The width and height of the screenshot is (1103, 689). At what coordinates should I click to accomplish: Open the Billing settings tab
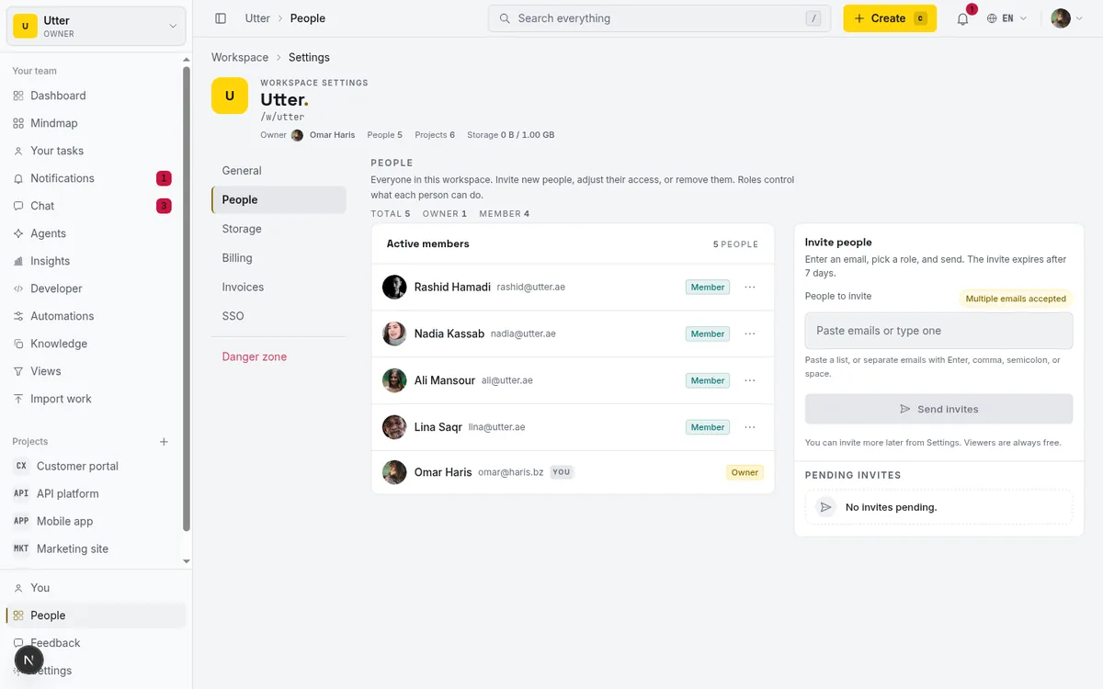[279, 258]
